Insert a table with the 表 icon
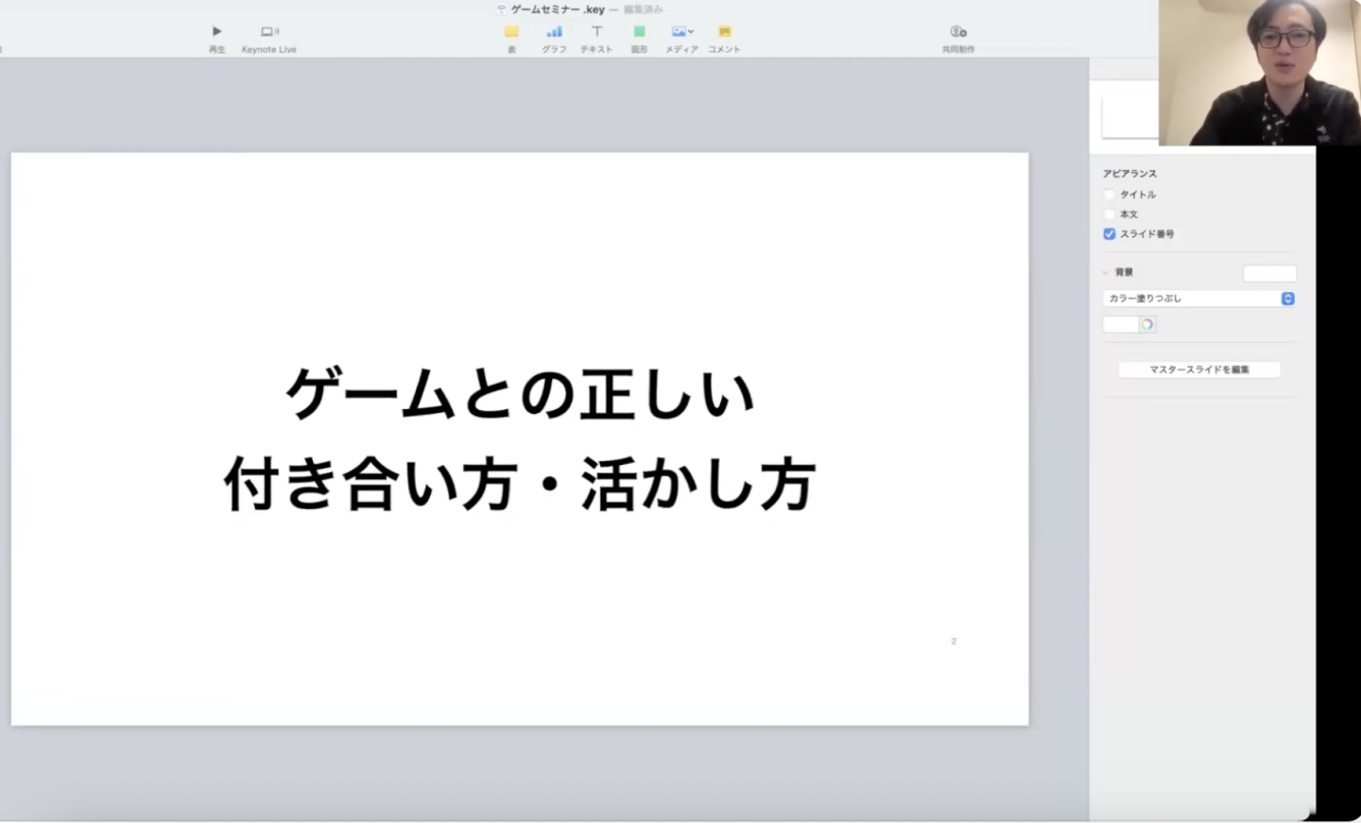Screen dimensions: 1361x823 (x=511, y=31)
